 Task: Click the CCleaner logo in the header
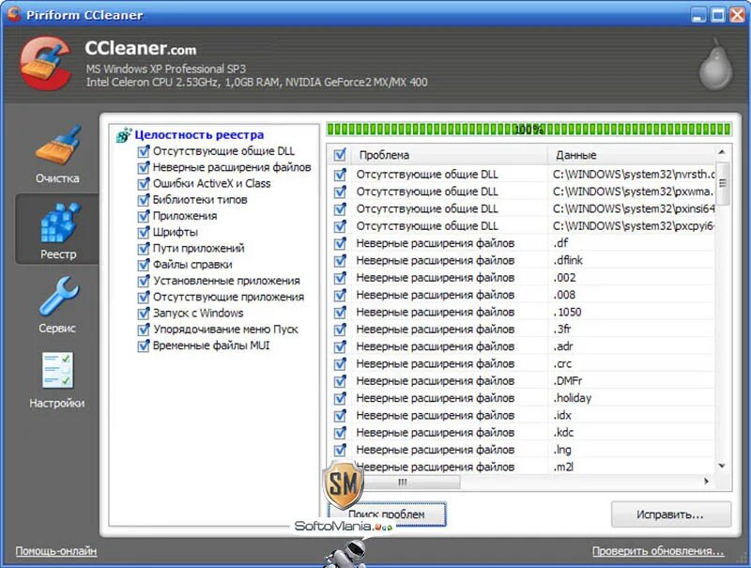click(45, 63)
